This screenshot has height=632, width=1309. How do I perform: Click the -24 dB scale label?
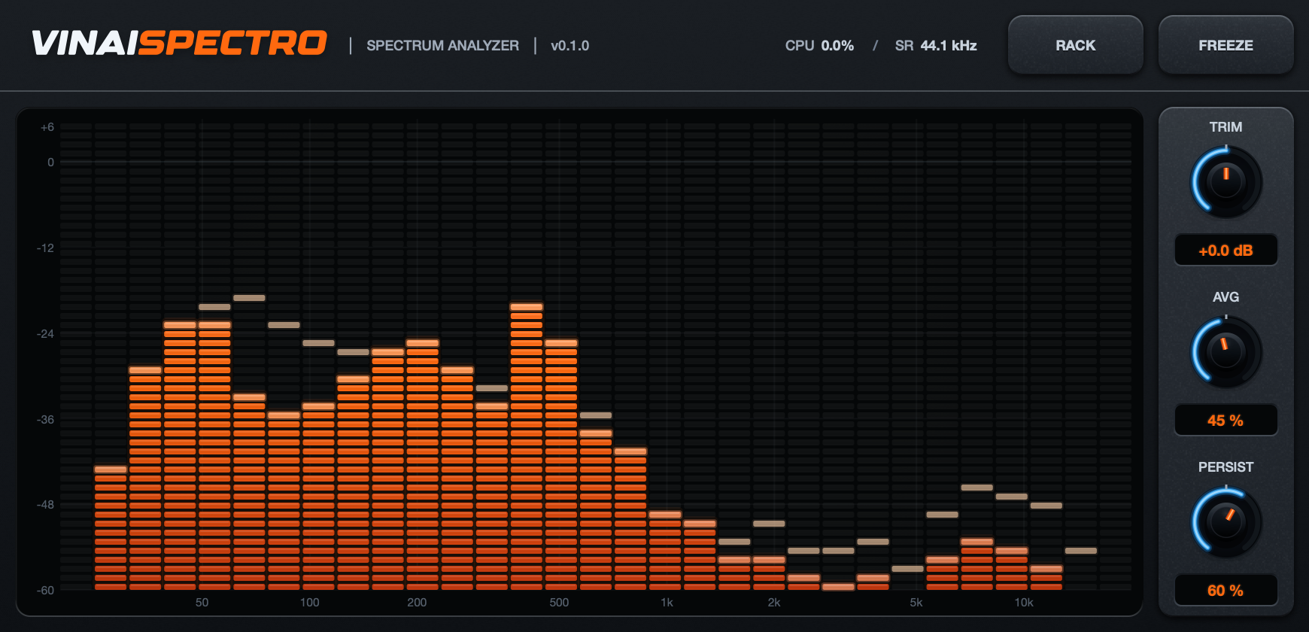pyautogui.click(x=45, y=334)
